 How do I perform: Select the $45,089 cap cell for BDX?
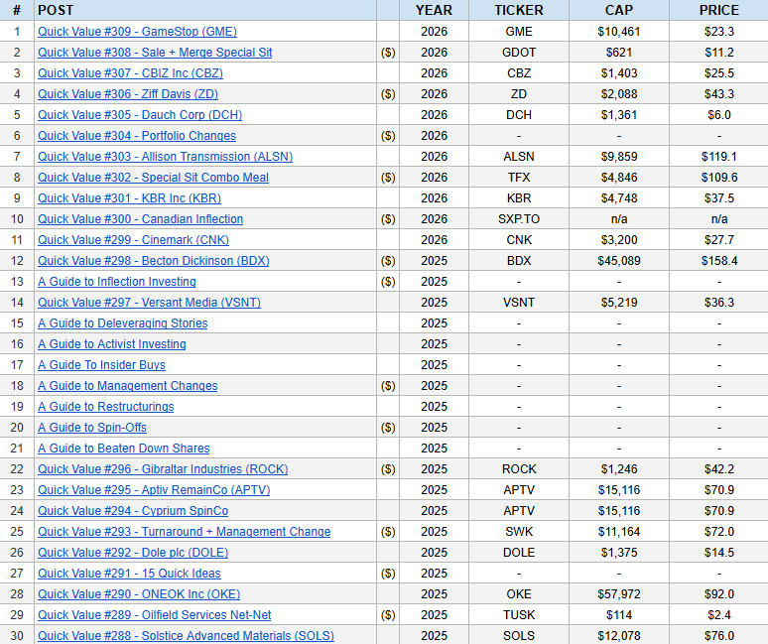pos(619,261)
